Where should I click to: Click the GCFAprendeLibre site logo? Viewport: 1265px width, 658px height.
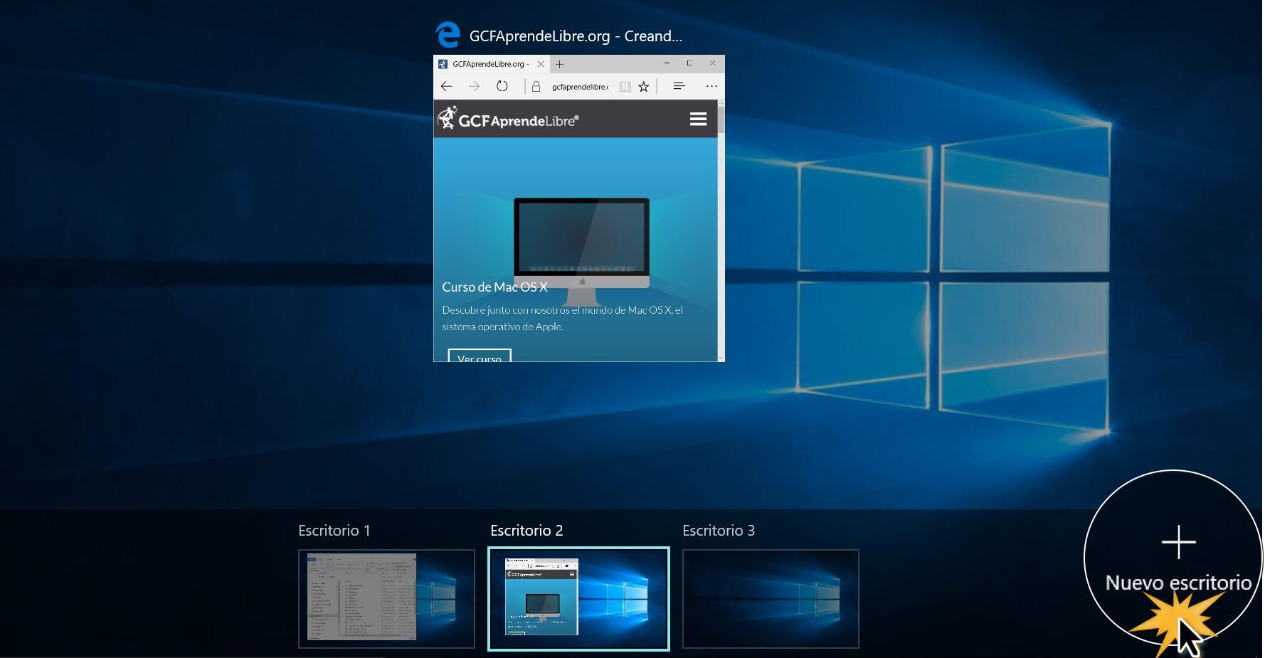point(508,118)
